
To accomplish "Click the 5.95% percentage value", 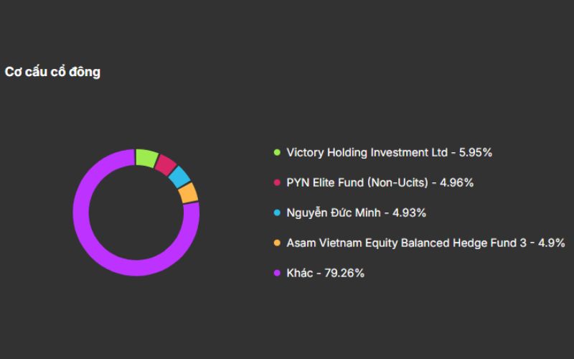I will [x=475, y=152].
